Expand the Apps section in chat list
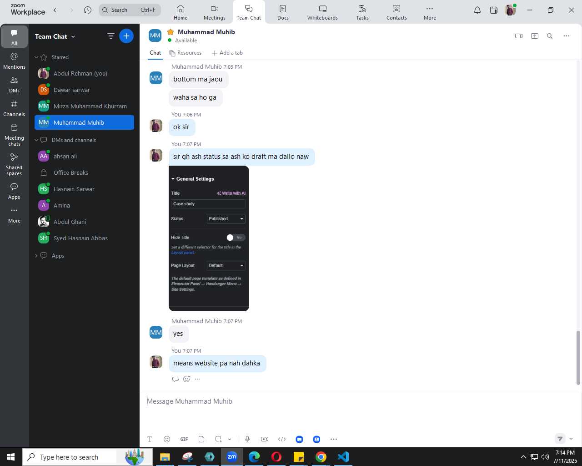582x466 pixels. tap(36, 256)
